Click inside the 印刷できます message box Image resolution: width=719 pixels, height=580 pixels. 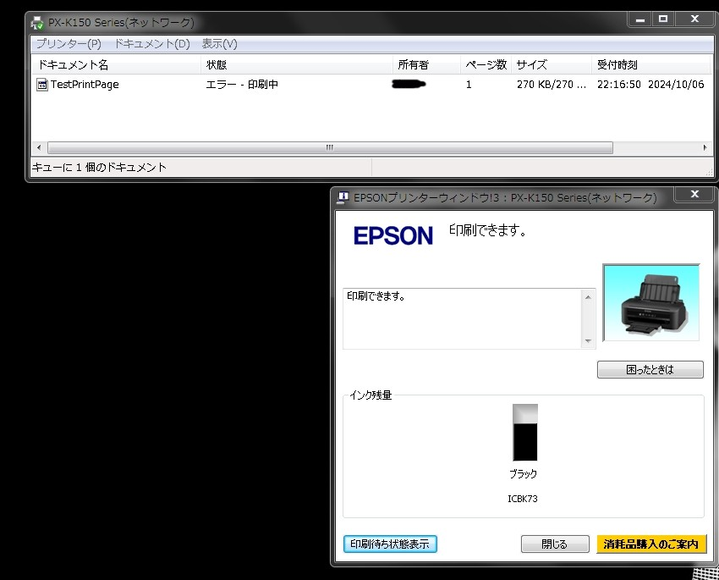(462, 319)
